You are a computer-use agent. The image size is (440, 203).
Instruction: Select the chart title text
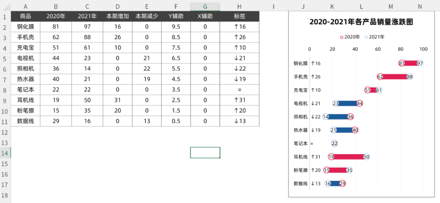361,22
